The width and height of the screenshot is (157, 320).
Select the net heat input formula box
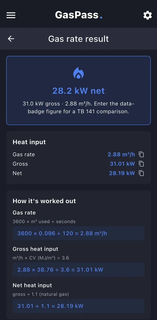click(78, 306)
